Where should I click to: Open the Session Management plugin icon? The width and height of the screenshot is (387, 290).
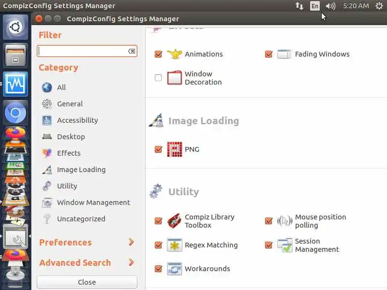pos(284,245)
